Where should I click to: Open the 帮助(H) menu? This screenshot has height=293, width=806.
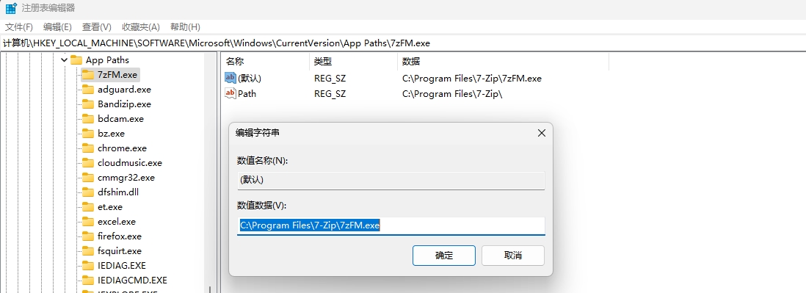pyautogui.click(x=185, y=26)
